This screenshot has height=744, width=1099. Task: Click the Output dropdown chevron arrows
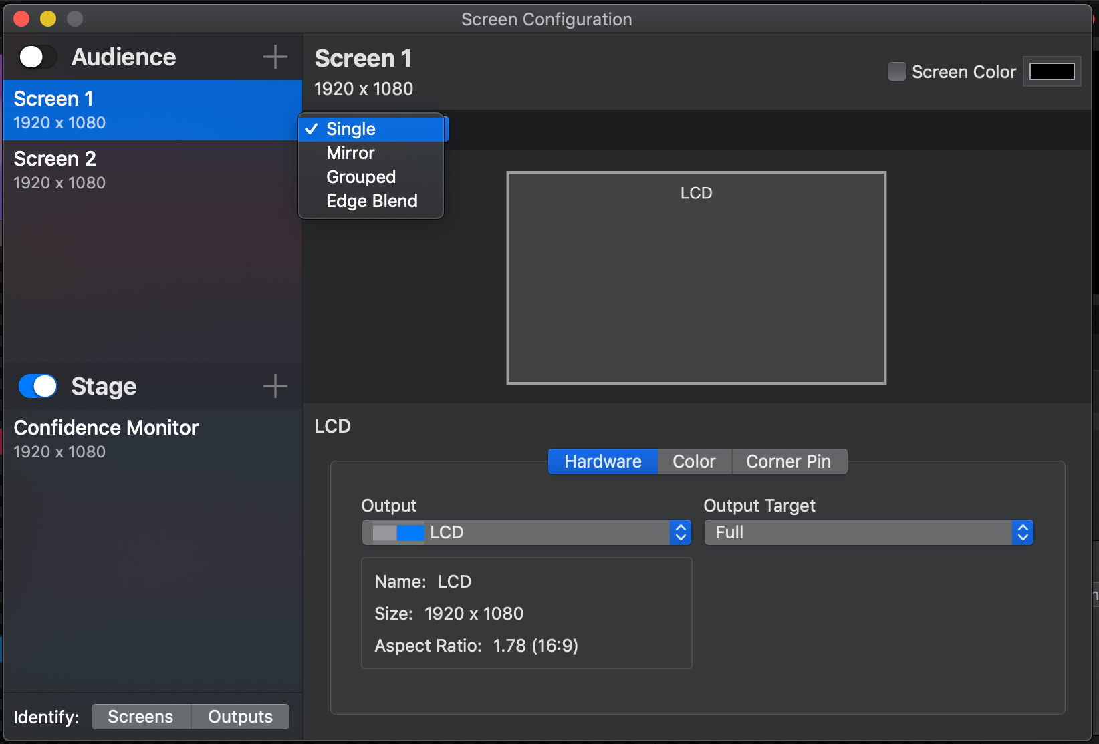681,532
